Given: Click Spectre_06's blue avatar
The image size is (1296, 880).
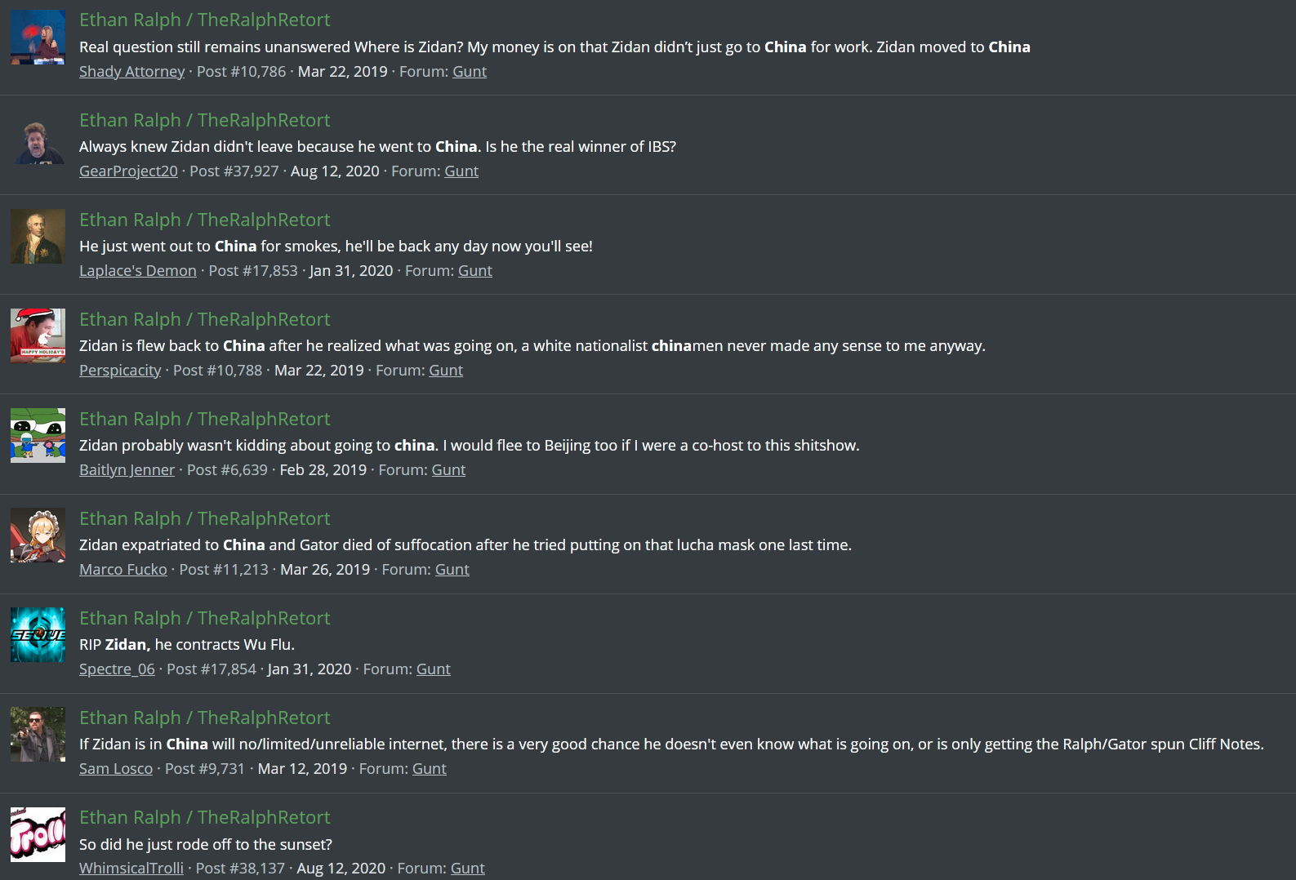Looking at the screenshot, I should [x=38, y=635].
